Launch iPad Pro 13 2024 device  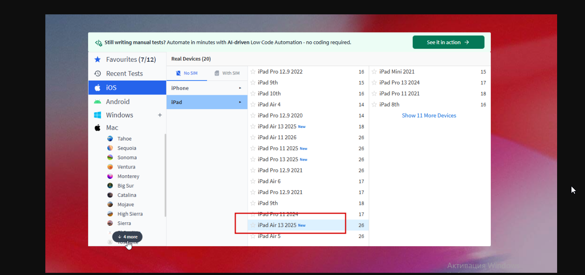point(430,83)
